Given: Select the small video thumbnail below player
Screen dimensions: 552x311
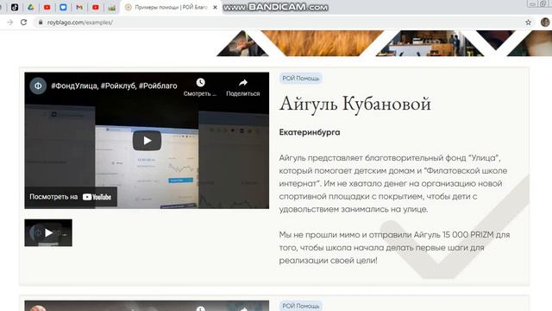Looking at the screenshot, I should pyautogui.click(x=48, y=232).
